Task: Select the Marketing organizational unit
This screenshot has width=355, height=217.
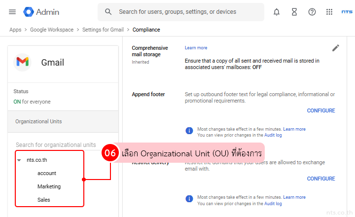Action: [x=49, y=186]
